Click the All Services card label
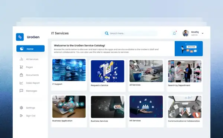 click(135, 85)
